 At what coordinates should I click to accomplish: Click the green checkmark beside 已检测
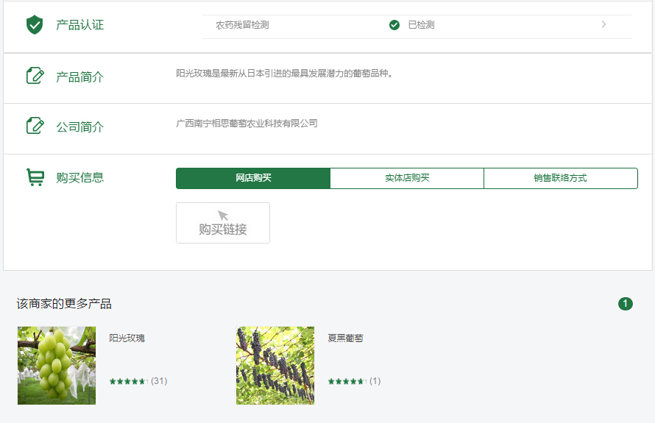pos(394,25)
